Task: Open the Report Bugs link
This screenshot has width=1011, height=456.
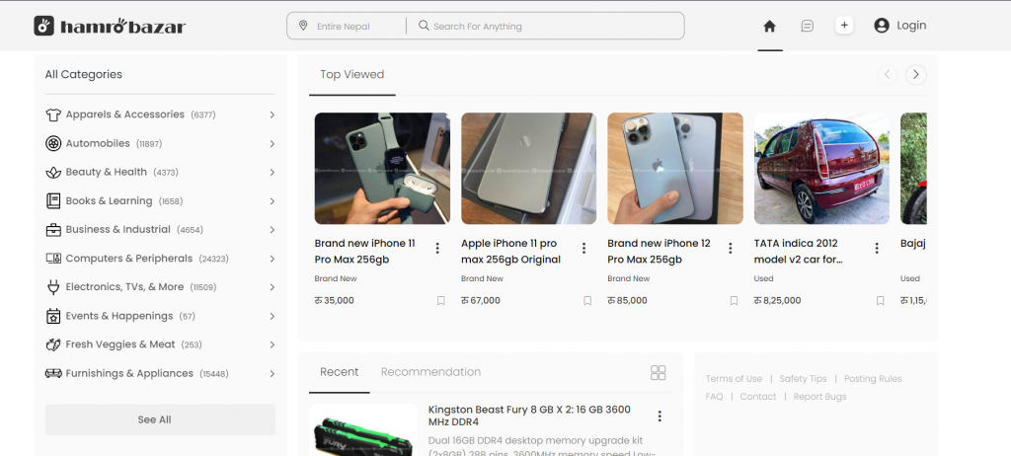Action: pyautogui.click(x=819, y=397)
